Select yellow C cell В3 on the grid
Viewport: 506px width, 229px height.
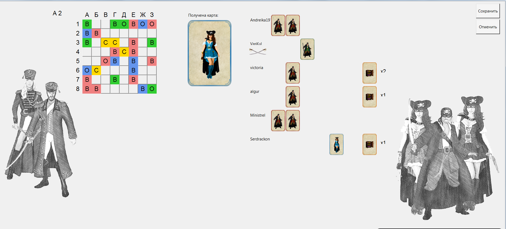(105, 43)
